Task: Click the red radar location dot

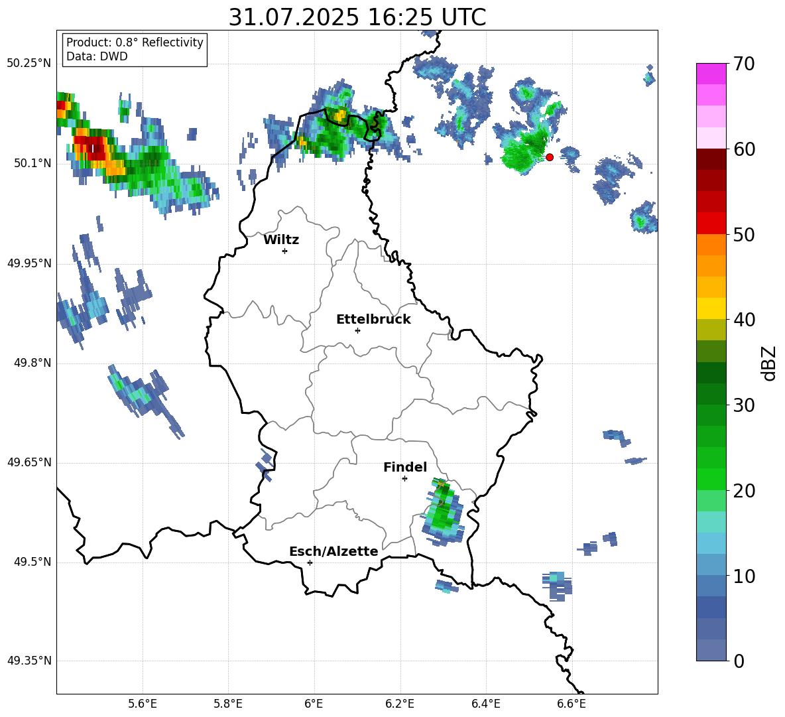Action: [549, 157]
